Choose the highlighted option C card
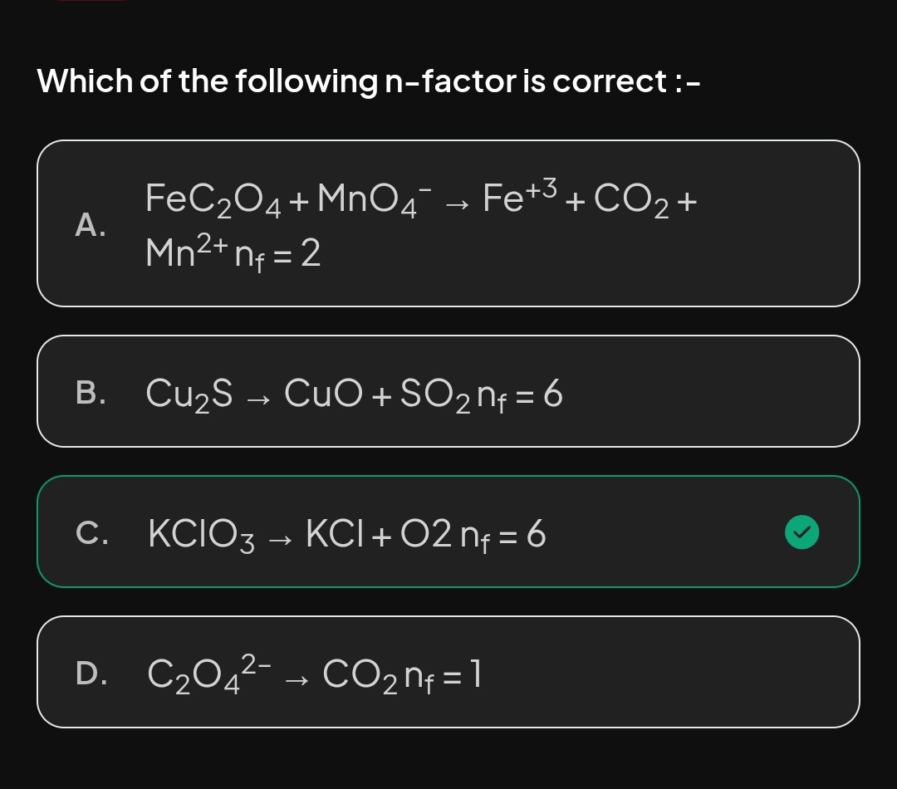This screenshot has height=789, width=897. point(448,532)
